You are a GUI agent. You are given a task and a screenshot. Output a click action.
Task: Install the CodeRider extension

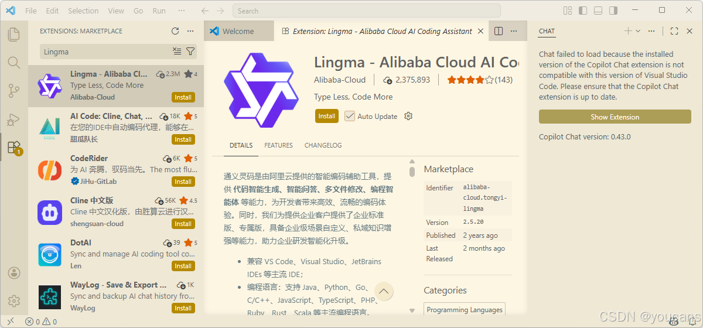tap(183, 182)
